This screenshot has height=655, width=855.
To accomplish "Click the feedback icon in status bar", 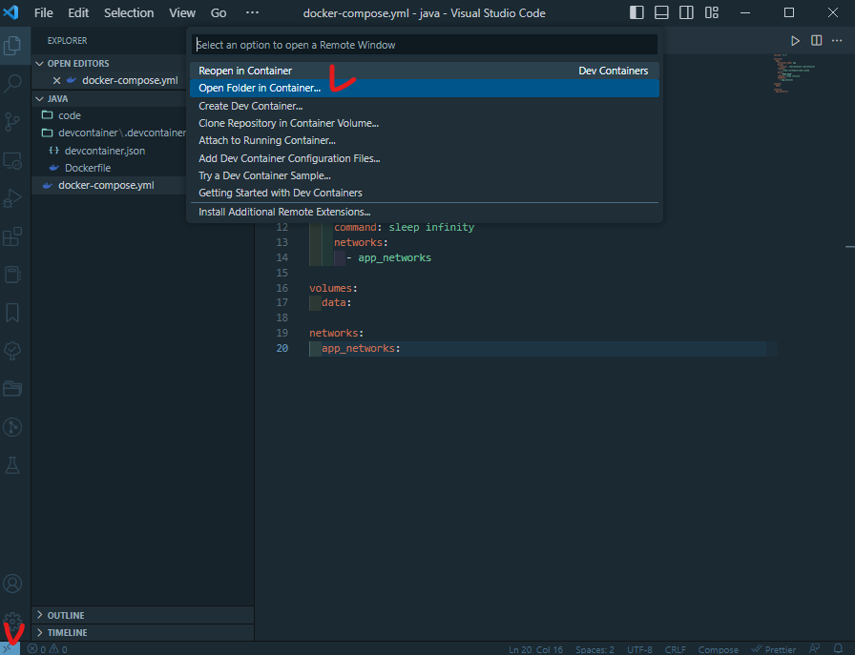I will point(815,648).
